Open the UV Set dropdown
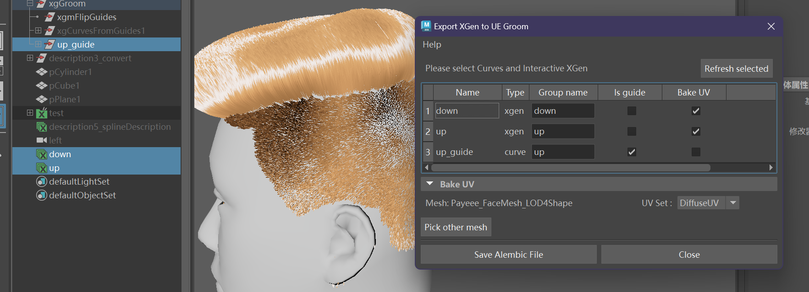The width and height of the screenshot is (809, 292). click(x=733, y=203)
